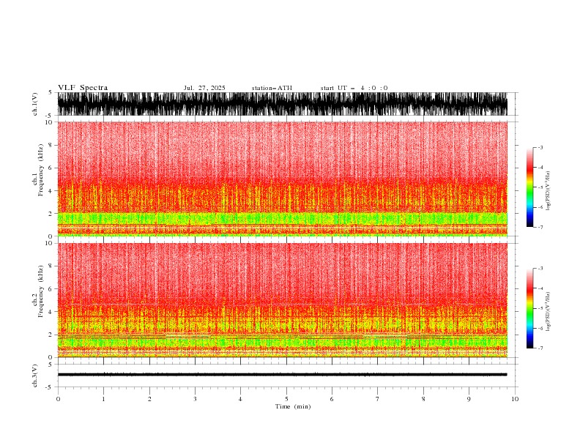
Task: Click time axis tick label "9"
Action: pyautogui.click(x=469, y=399)
